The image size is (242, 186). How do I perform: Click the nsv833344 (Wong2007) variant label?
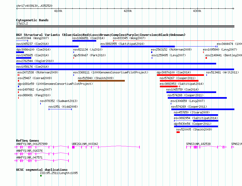(33, 38)
